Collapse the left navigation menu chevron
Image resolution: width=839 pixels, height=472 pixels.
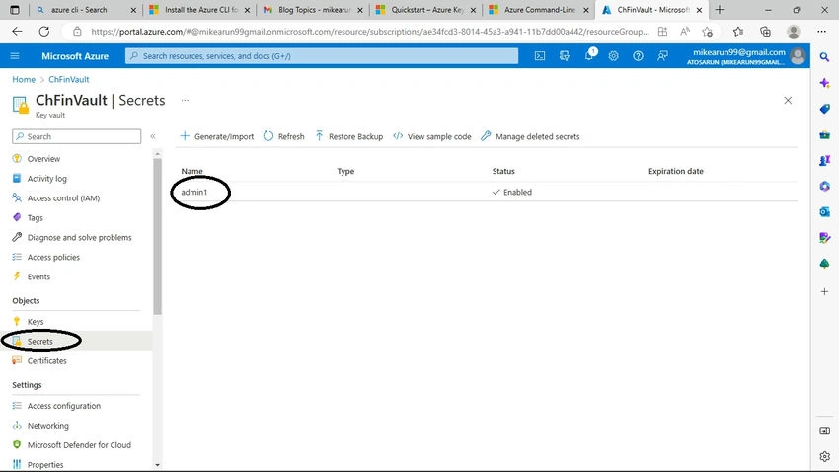tap(153, 136)
